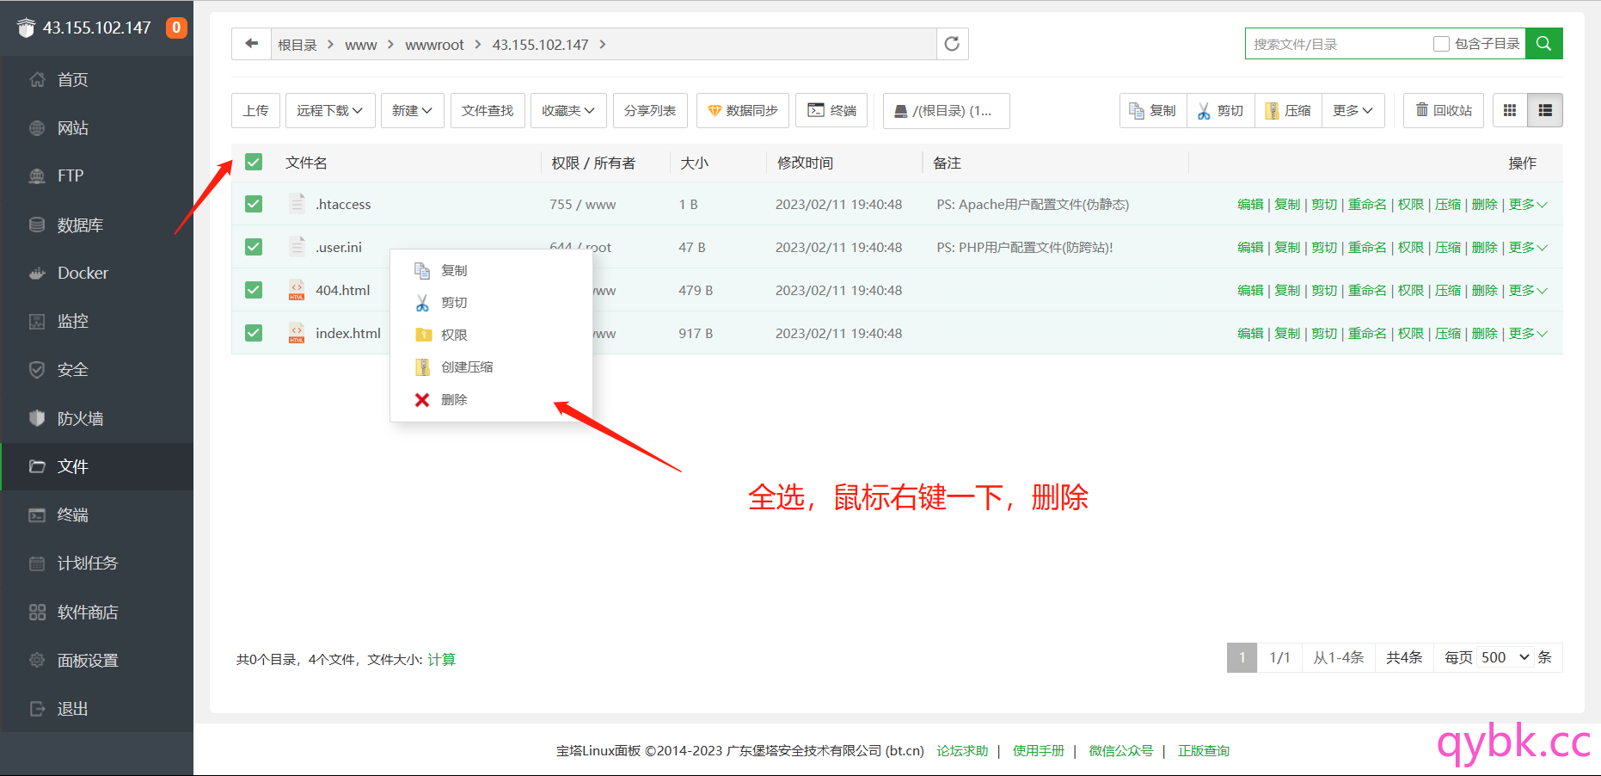1601x776 pixels.
Task: Click the back arrow in path bar
Action: 251,44
